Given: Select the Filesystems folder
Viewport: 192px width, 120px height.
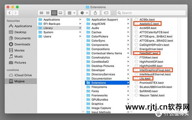Looking at the screenshot, I should point(107,87).
